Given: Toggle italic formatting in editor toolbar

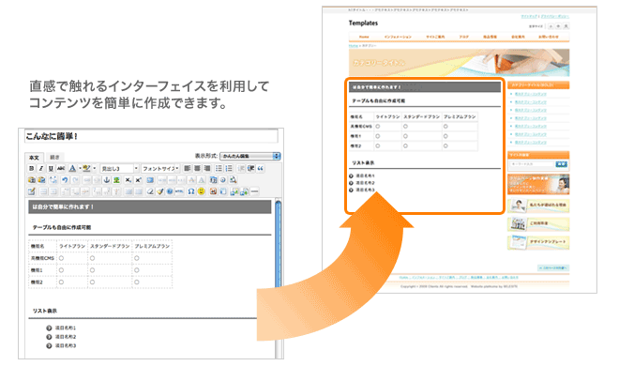Looking at the screenshot, I should (40, 168).
